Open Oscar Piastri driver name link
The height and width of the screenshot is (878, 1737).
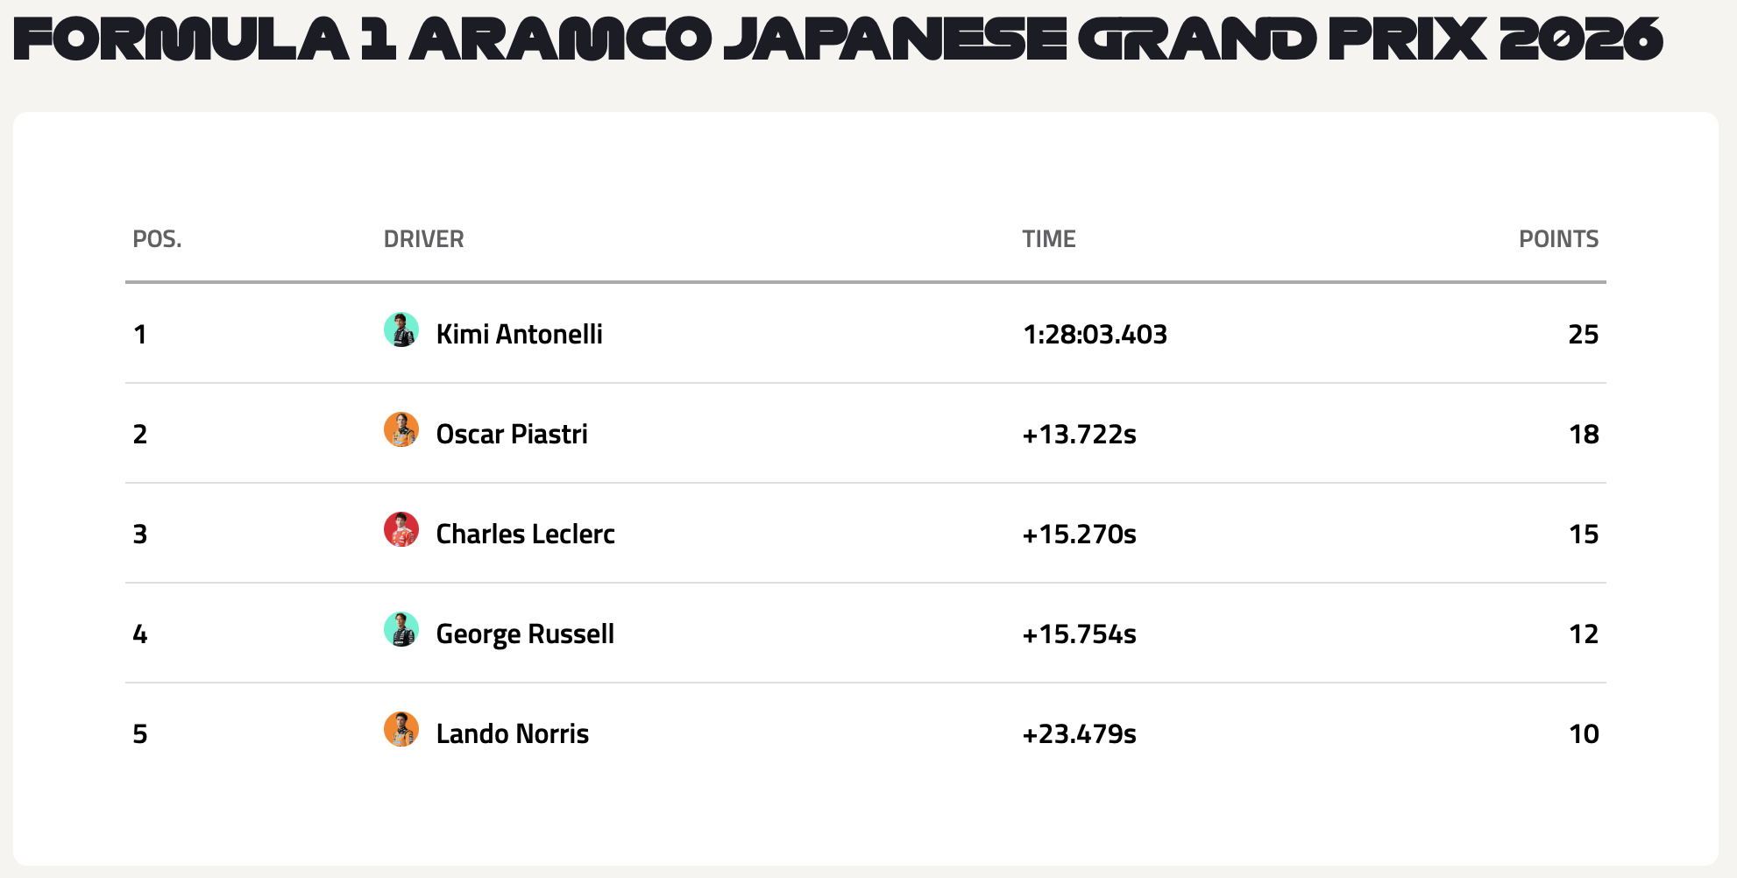pyautogui.click(x=512, y=434)
